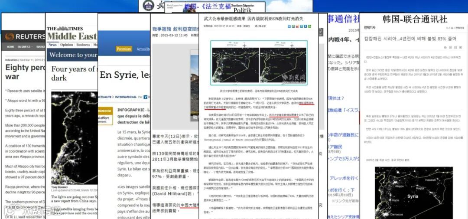Screen dimensions: 468x219
Task: Click the Reuters logo icon
Action: 10,36
